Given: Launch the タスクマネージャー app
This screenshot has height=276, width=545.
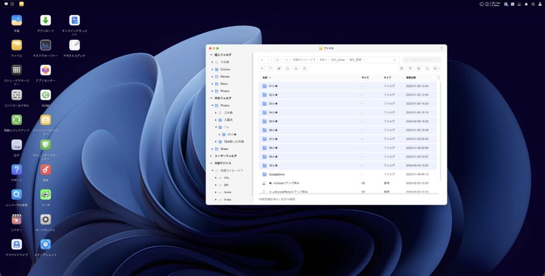Looking at the screenshot, I should point(45,45).
